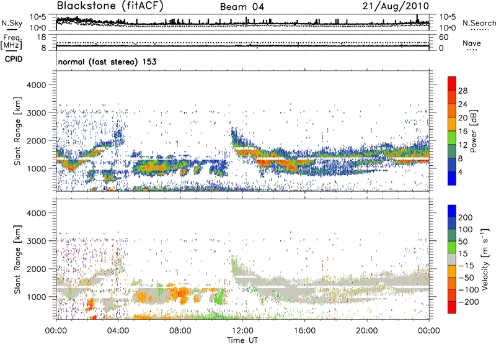Viewport: 496px width, 344px height.
Task: Click the N.Sky noise trace plot
Action: [242, 22]
